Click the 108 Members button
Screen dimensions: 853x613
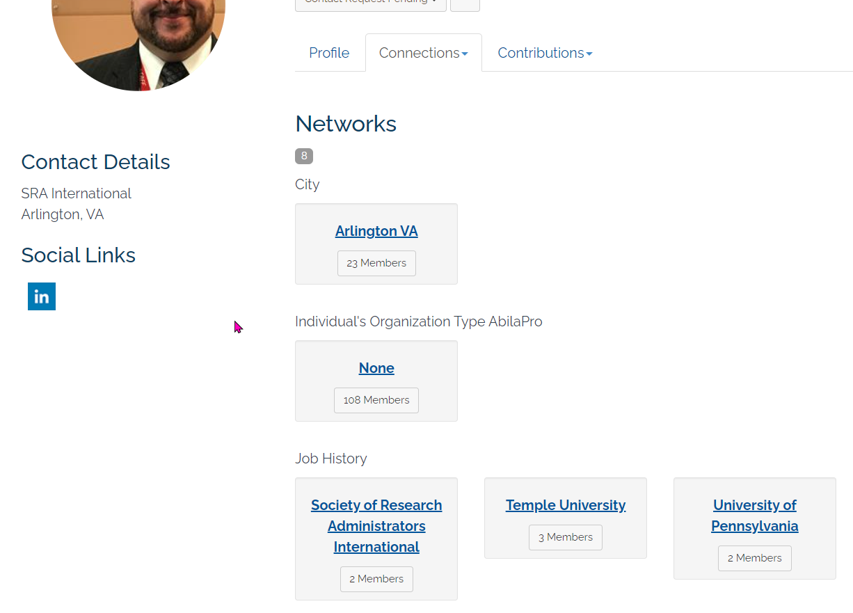[376, 400]
